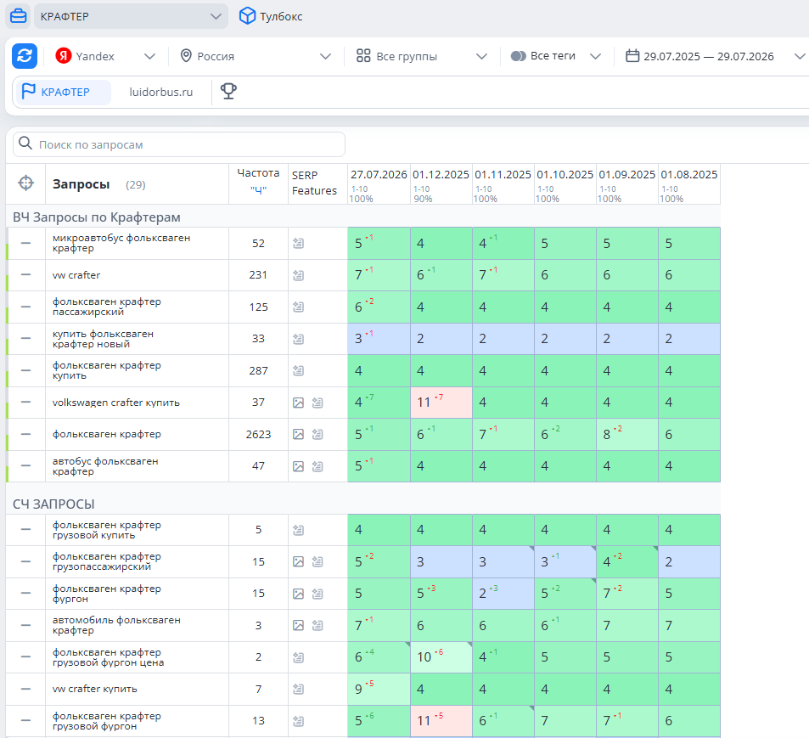
Task: Open the Yandex search engine dropdown
Action: [x=106, y=56]
